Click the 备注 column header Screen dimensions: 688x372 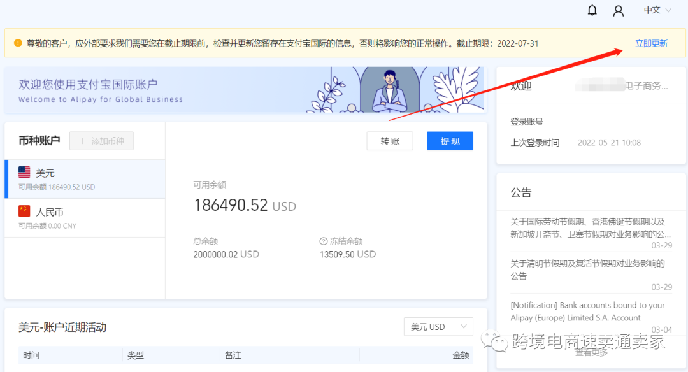point(233,355)
